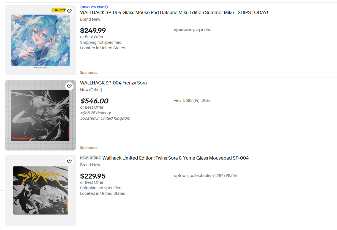Image resolution: width=337 pixels, height=230 pixels.
Task: Add Summer Miku mouse pad to watchlist
Action: point(69,11)
